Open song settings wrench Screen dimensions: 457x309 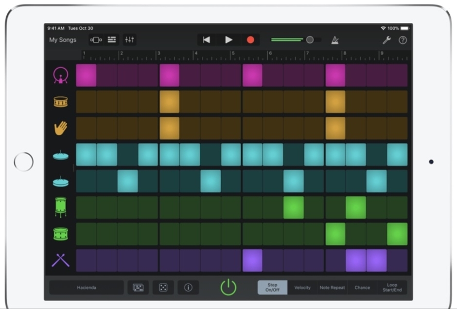387,40
